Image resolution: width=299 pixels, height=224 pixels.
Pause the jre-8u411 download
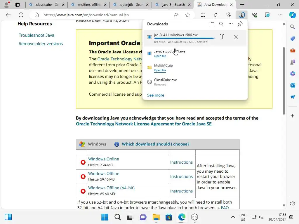point(222,37)
